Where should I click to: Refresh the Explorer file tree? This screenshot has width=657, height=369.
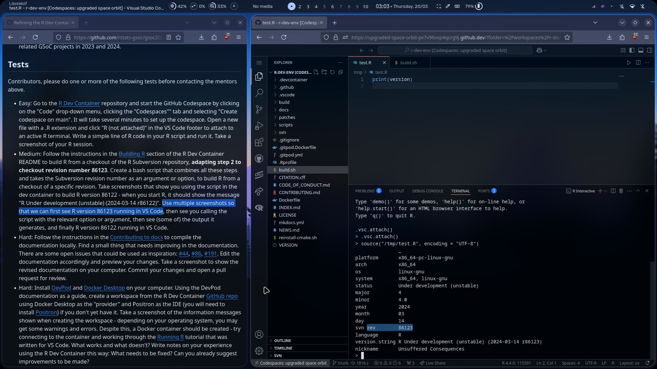tap(332, 72)
